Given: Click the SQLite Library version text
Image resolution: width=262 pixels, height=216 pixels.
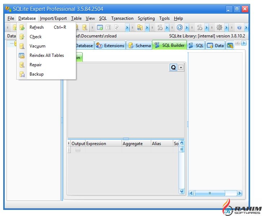Looking at the screenshot, I should 207,36.
